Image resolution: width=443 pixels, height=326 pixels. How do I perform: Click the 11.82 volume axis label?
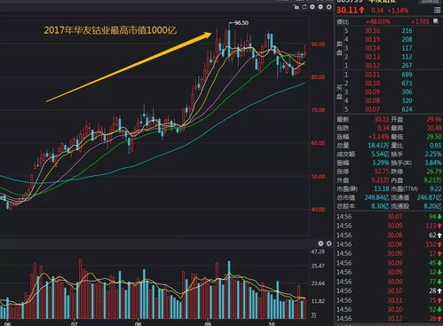[x=318, y=301]
